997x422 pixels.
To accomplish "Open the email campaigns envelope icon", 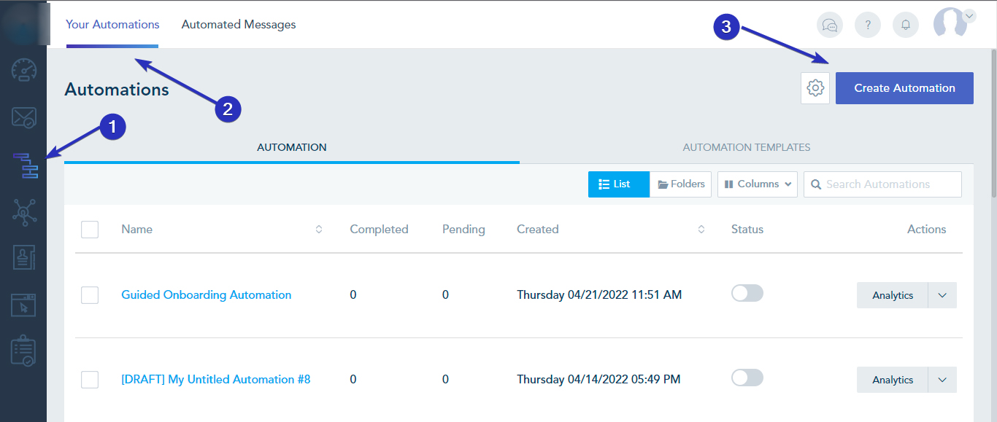I will 23,117.
